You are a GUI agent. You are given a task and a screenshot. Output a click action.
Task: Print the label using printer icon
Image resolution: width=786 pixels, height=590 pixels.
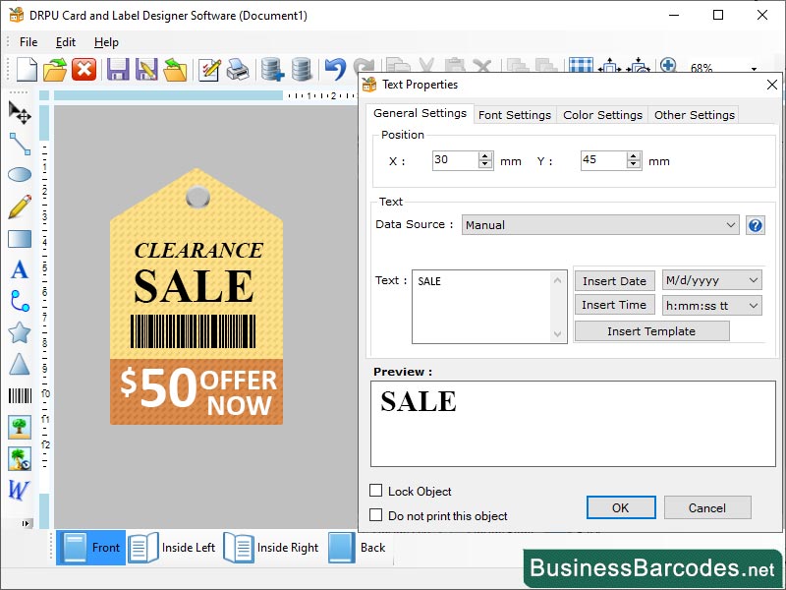238,69
